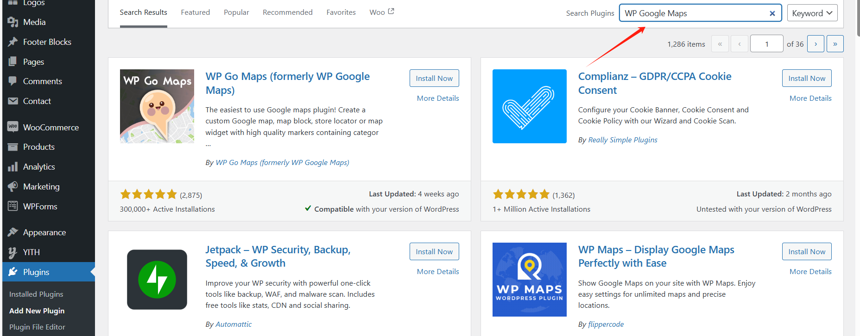Click the YITH sidebar icon

13,252
